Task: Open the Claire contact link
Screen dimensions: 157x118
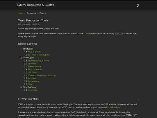Action: coord(87,34)
